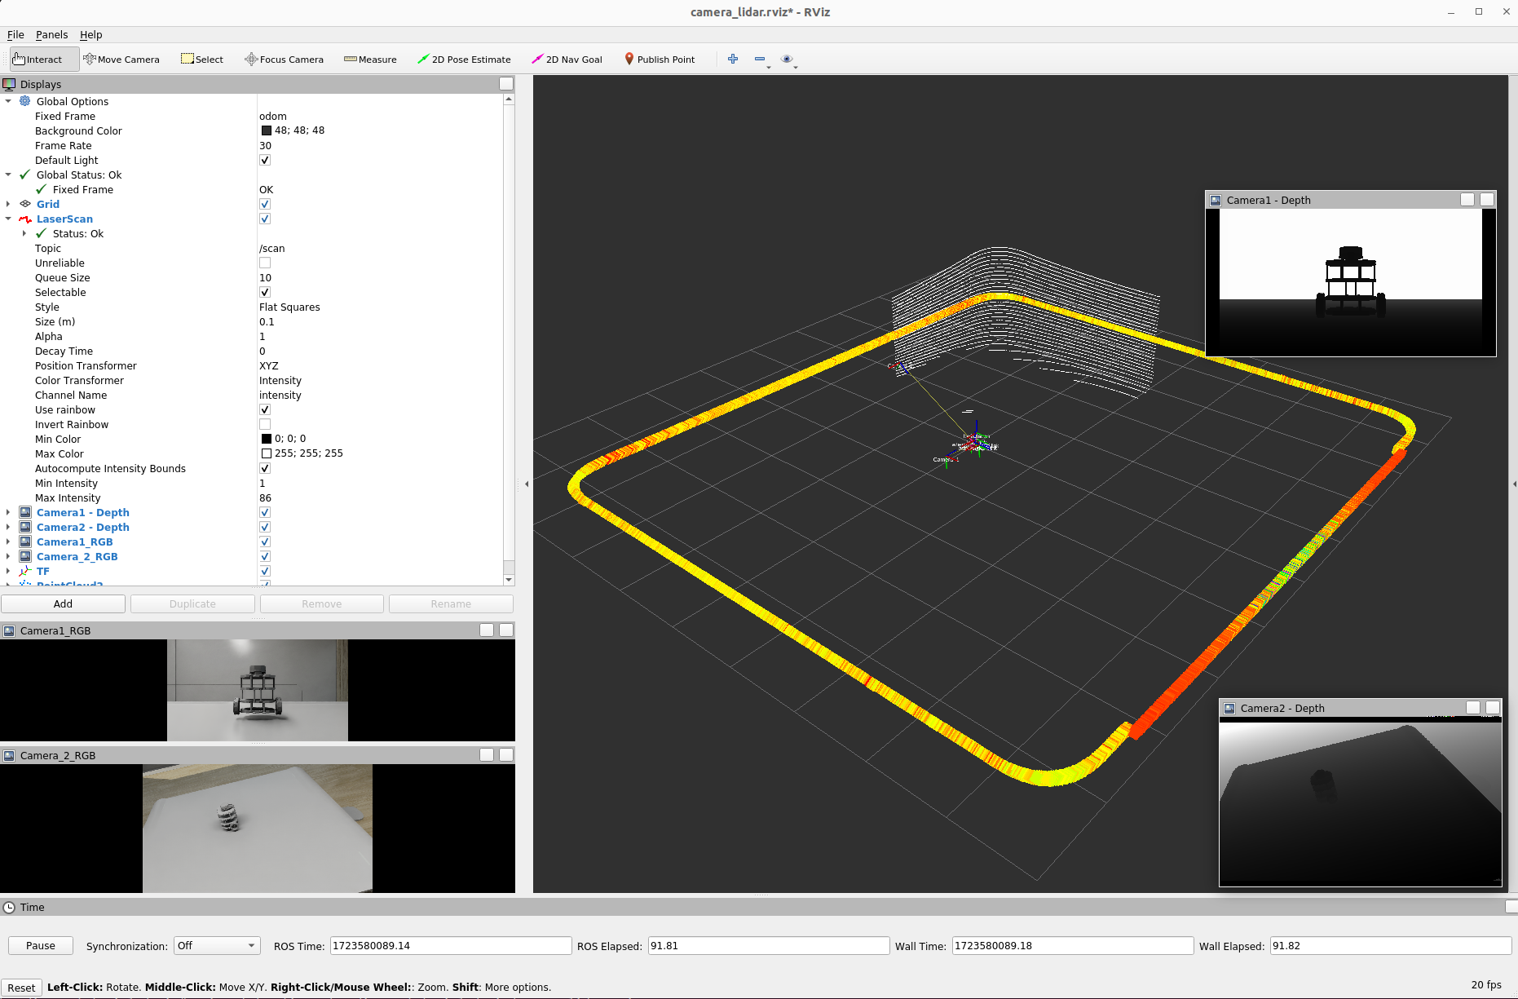The height and width of the screenshot is (999, 1518).
Task: Click the blue plus add-tool icon
Action: [x=733, y=59]
